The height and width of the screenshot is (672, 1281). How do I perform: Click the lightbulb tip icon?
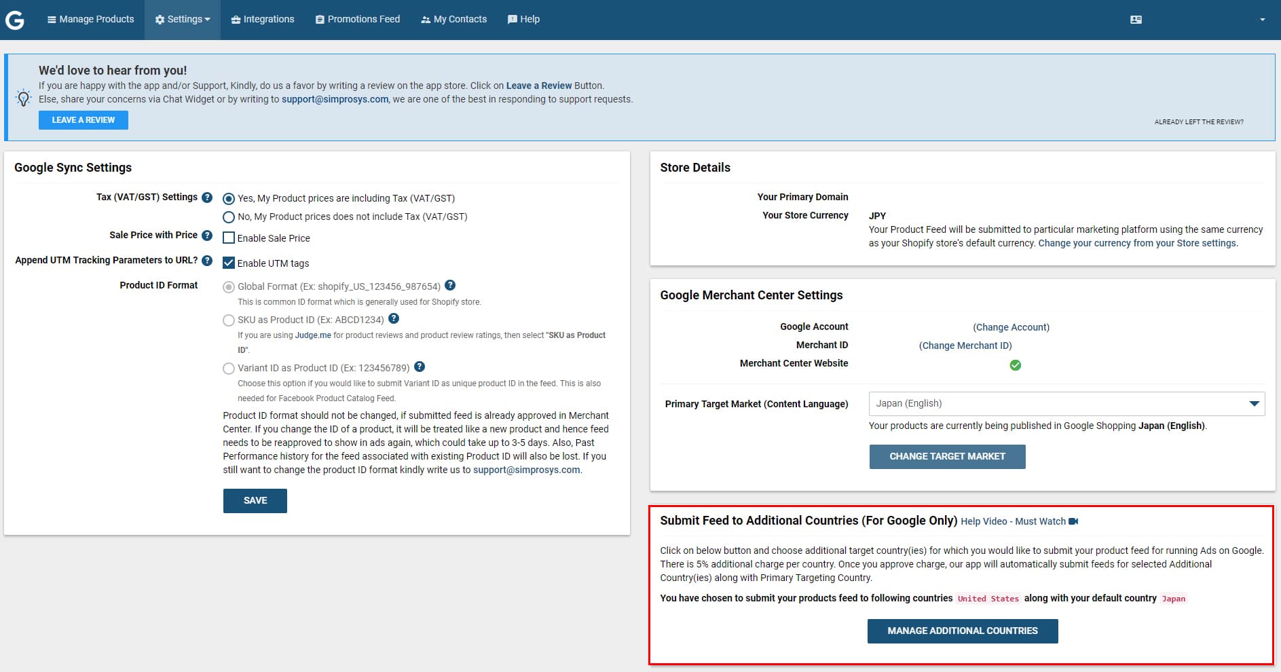pos(24,98)
